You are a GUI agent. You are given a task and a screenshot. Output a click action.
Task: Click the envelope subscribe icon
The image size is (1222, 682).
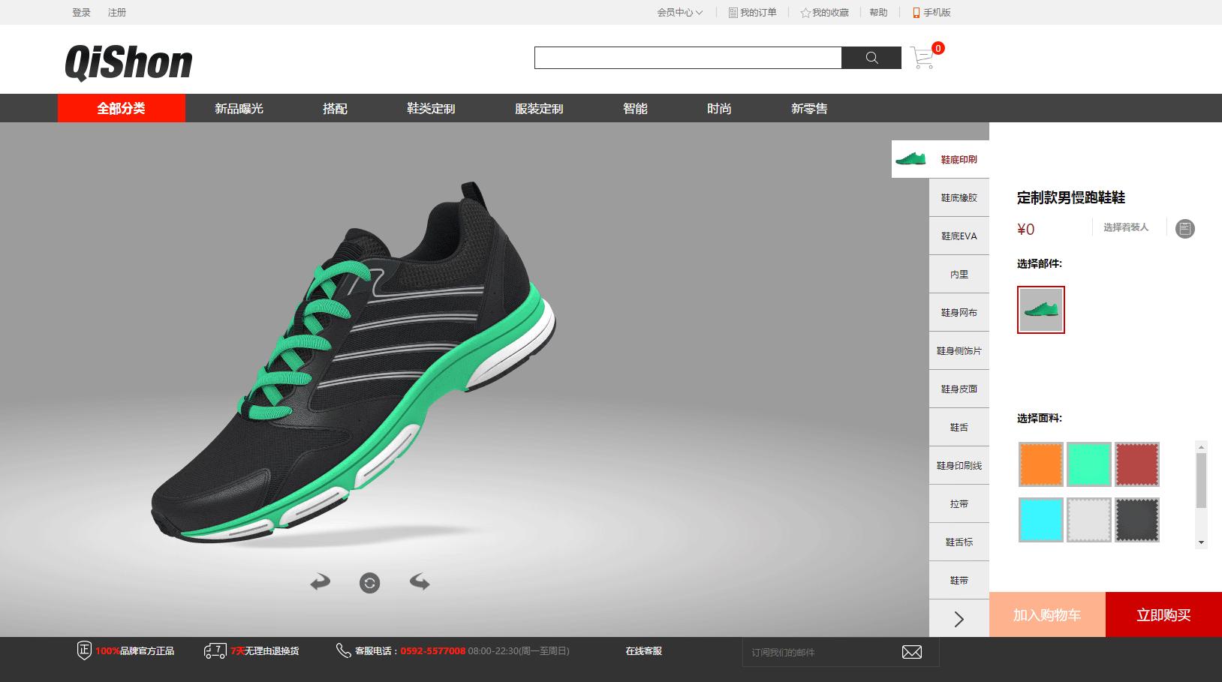(912, 652)
